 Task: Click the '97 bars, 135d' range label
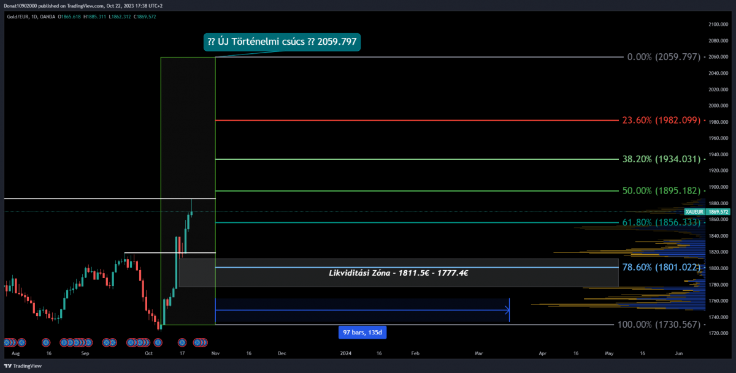pos(363,332)
